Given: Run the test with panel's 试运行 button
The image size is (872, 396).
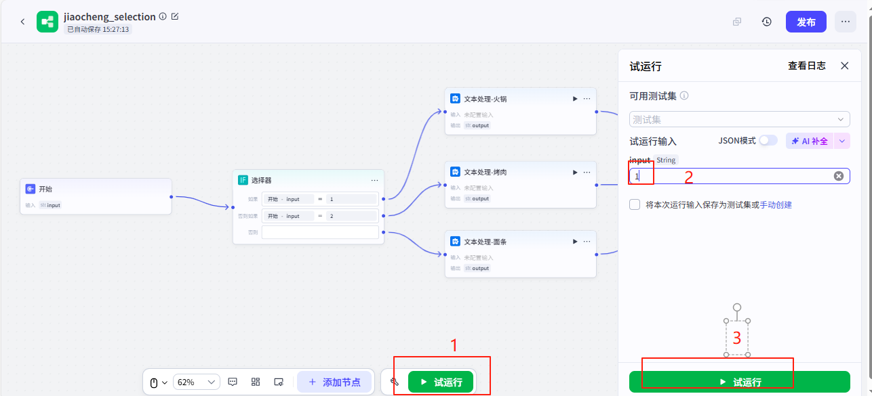Looking at the screenshot, I should coord(740,382).
